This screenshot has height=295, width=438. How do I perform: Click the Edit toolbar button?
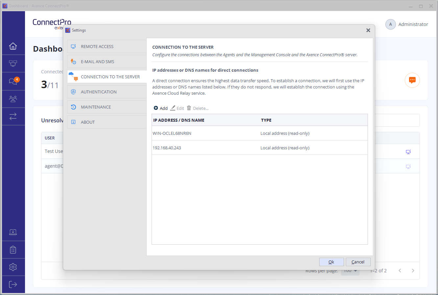coord(177,108)
